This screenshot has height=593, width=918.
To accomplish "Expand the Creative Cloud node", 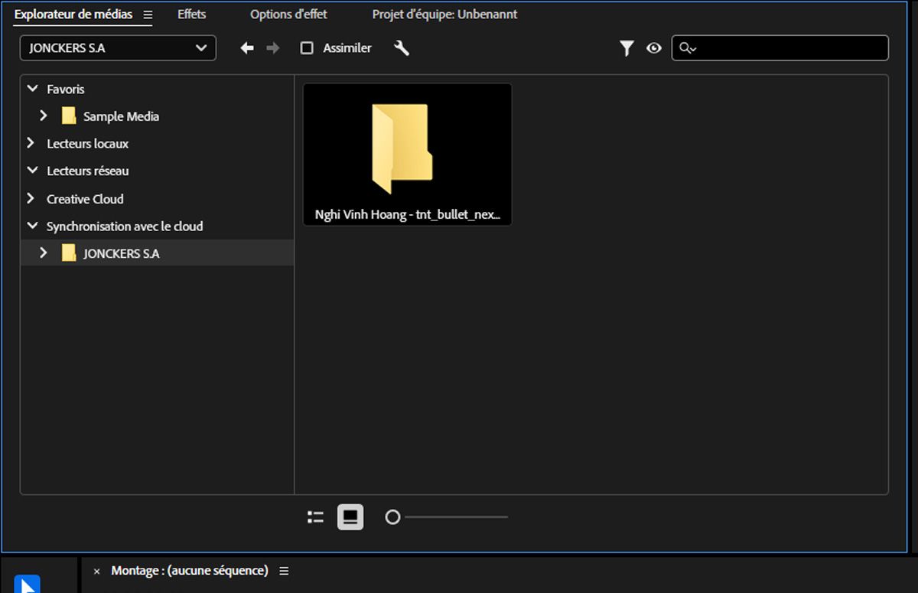I will click(31, 198).
